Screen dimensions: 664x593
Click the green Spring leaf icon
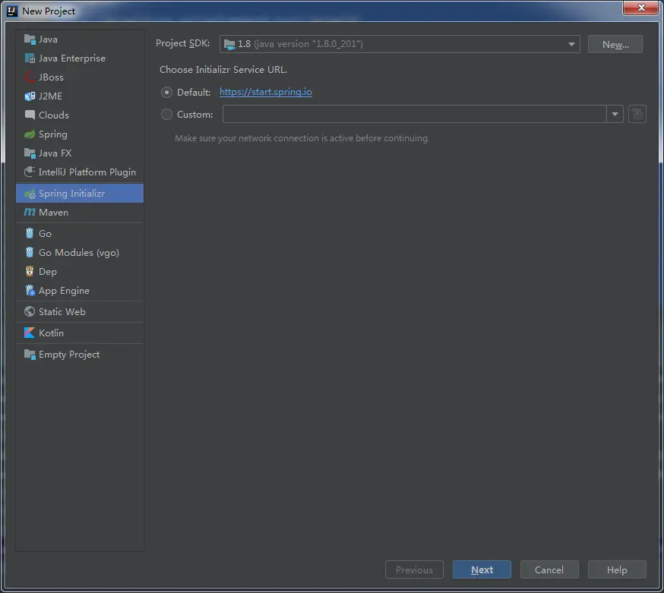pos(30,134)
